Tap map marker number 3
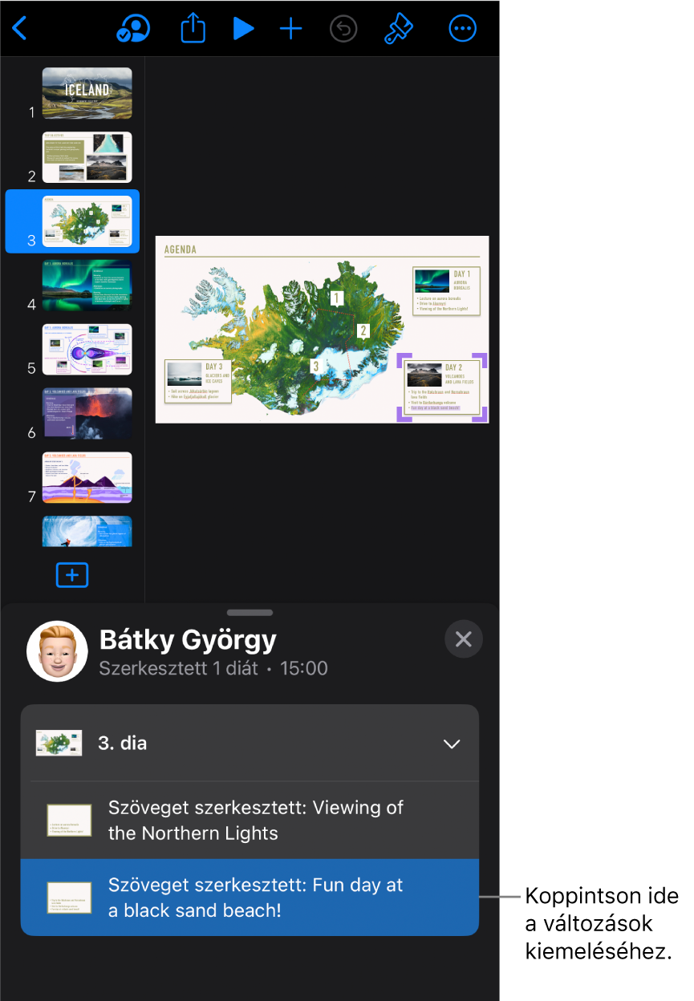 [316, 366]
